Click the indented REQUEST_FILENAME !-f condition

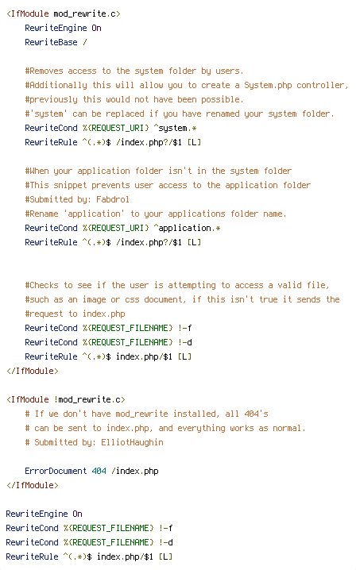click(x=108, y=328)
